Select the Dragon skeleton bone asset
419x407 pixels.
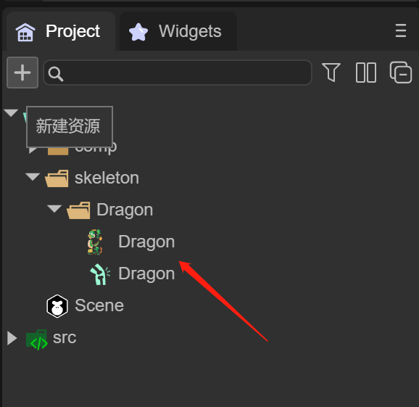tap(132, 274)
